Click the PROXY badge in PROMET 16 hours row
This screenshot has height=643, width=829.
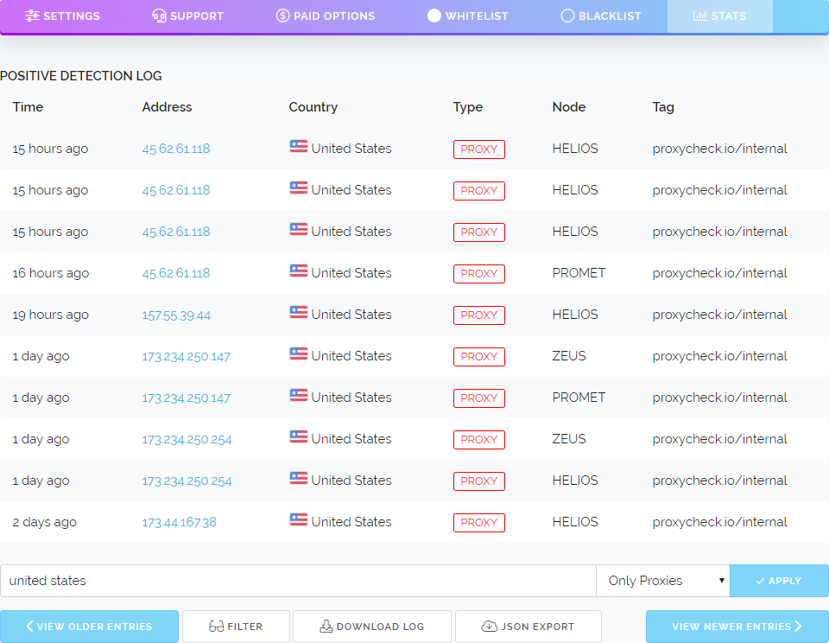click(478, 273)
